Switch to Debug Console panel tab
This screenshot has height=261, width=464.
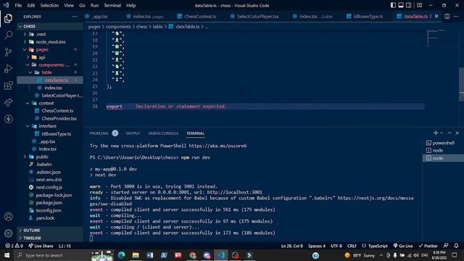pyautogui.click(x=163, y=133)
